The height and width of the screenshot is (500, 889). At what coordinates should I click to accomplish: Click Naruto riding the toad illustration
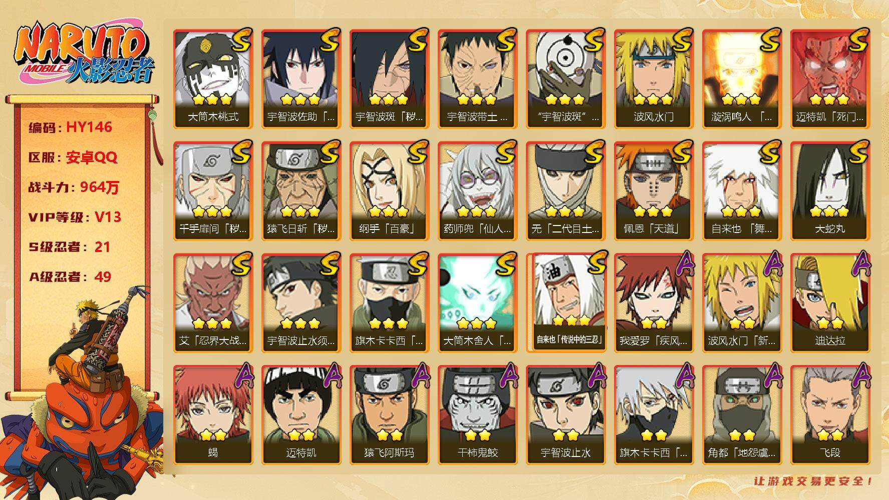83,387
